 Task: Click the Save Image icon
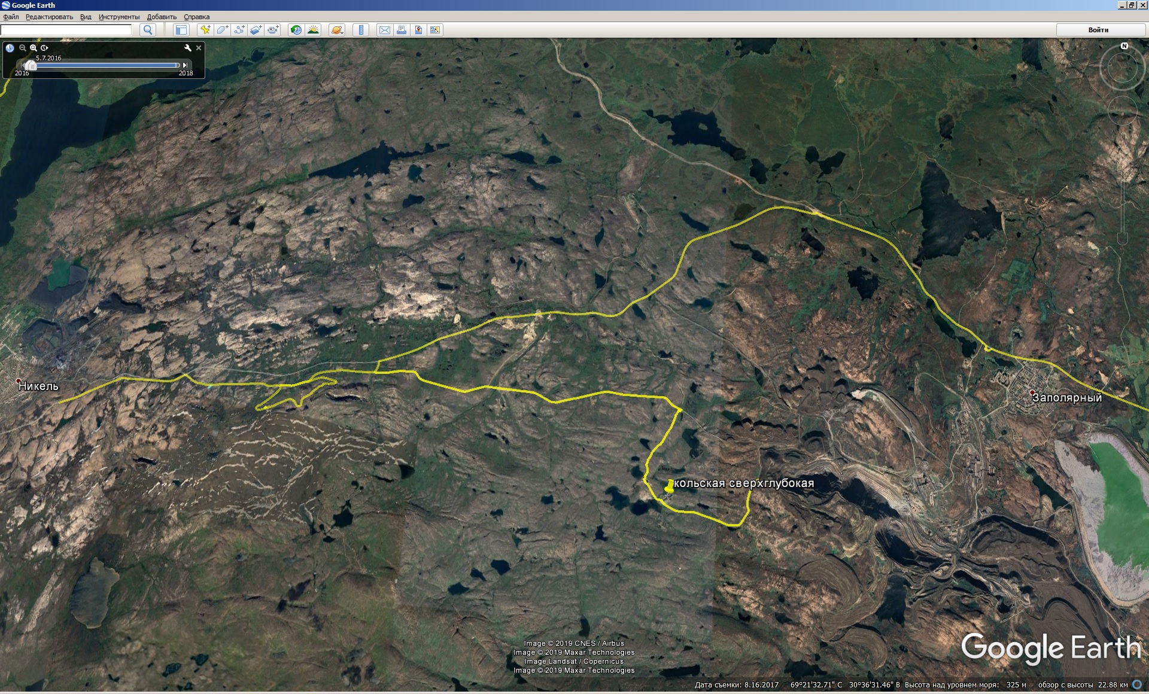click(x=418, y=30)
